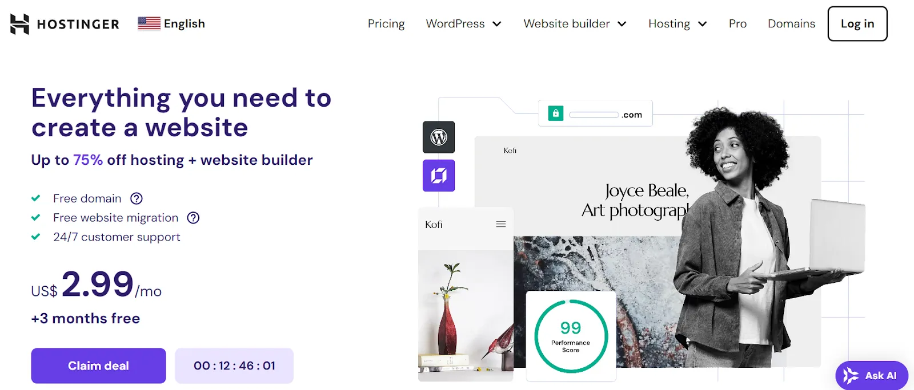The image size is (914, 390).
Task: Click the Claim deal button
Action: point(99,366)
